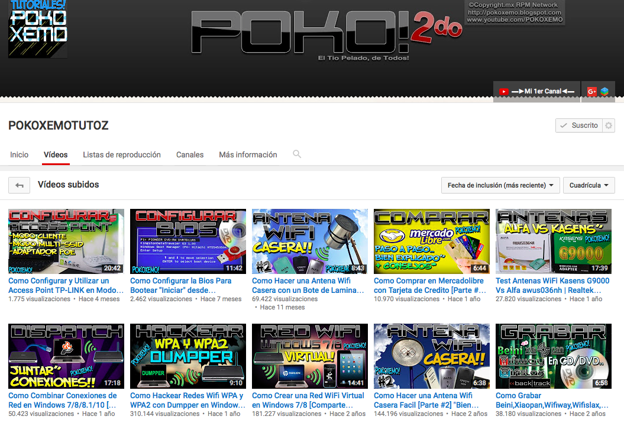Click the Antena Wifi Casera 8:43 thumbnail
624x429 pixels.
click(x=309, y=241)
